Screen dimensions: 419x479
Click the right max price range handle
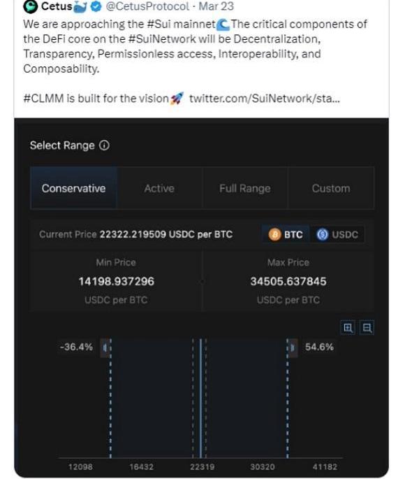click(x=292, y=348)
